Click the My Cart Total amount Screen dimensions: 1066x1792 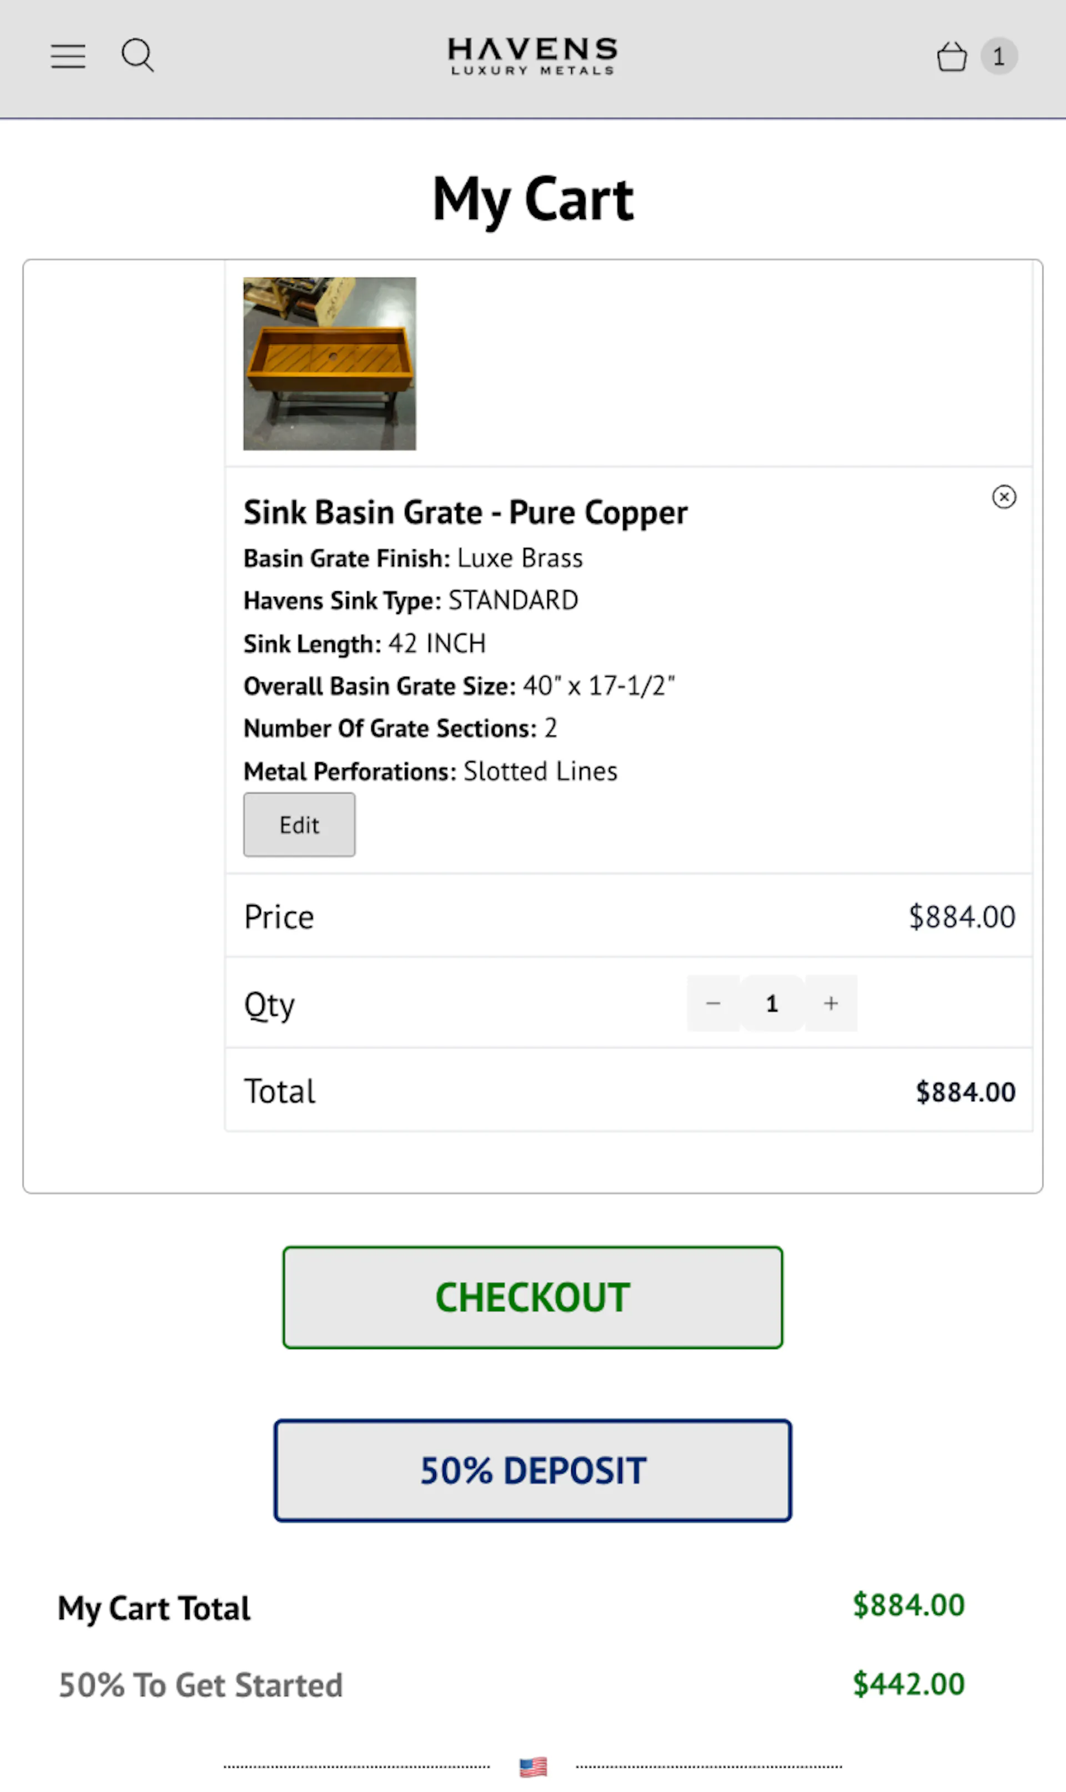point(907,1606)
